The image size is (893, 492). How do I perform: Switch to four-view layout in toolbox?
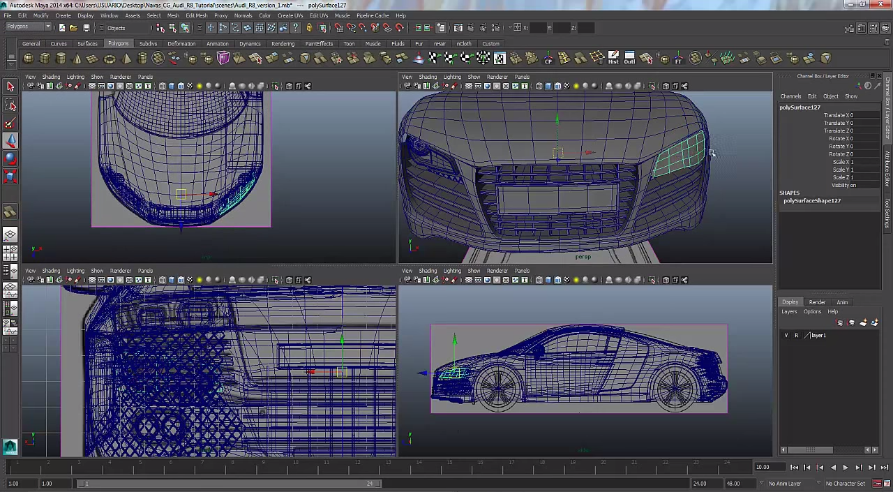[x=10, y=251]
